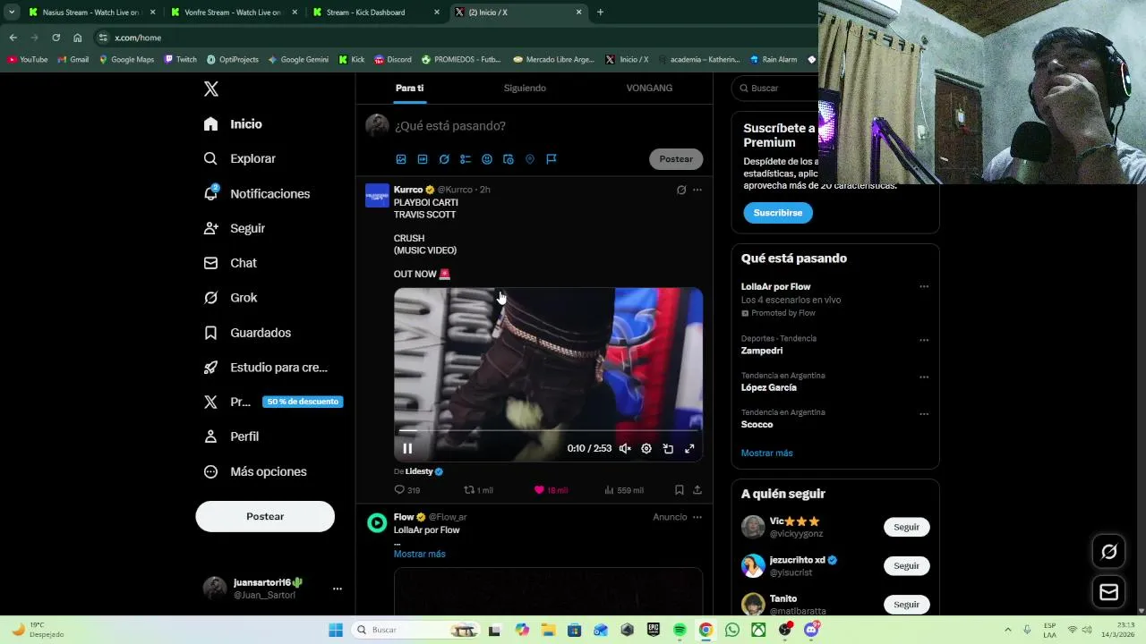This screenshot has width=1146, height=644.
Task: Click the Grok enhance icon in composer
Action: (444, 159)
